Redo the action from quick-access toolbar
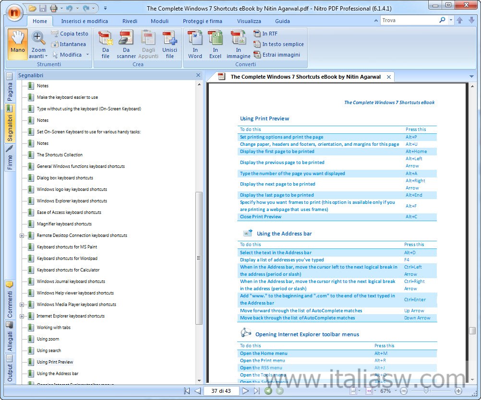Screen dimensions: 481x400 pos(86,8)
